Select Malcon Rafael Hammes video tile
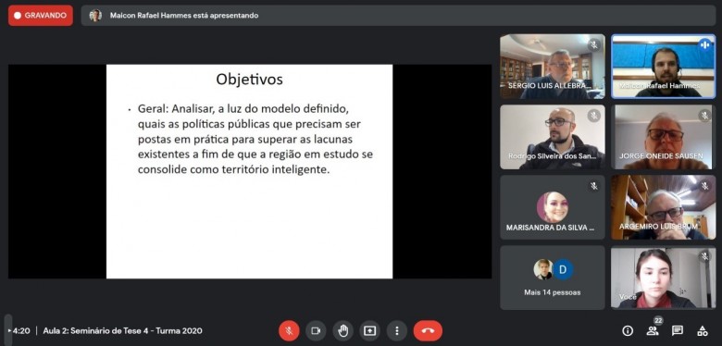The height and width of the screenshot is (346, 722). point(664,67)
